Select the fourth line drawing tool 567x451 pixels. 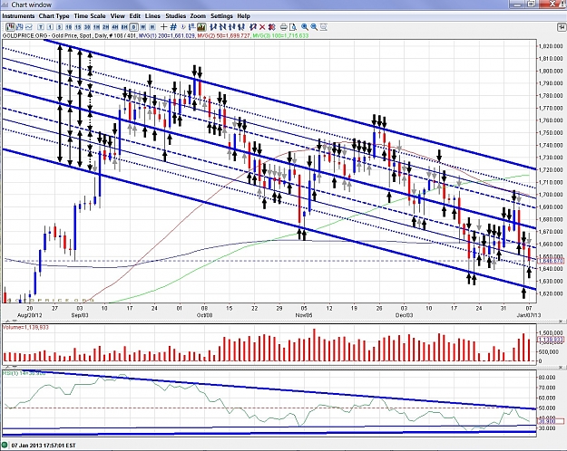[x=241, y=27]
